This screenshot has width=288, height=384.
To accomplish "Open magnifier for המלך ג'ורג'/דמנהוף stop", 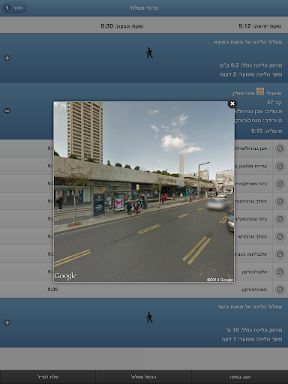I will 280,201.
